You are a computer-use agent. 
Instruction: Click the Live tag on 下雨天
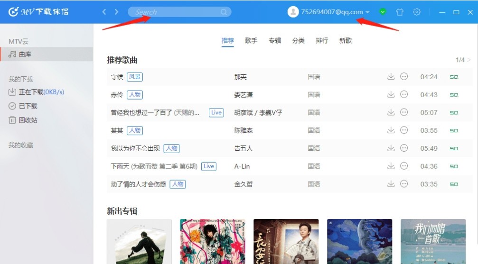pos(209,166)
